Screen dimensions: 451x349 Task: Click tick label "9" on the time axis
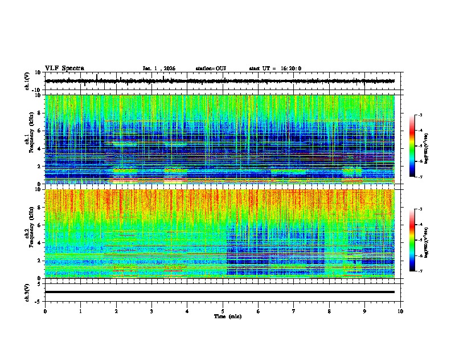[x=364, y=311]
